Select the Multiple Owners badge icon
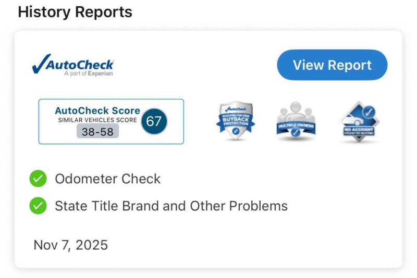This screenshot has height=278, width=417. [296, 122]
